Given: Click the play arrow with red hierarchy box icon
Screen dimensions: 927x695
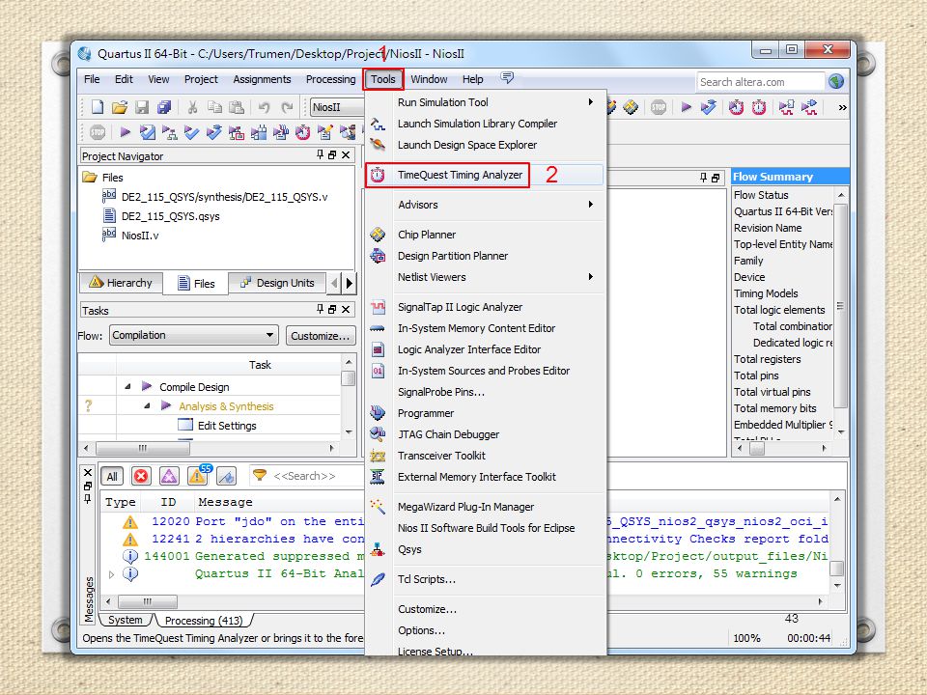Looking at the screenshot, I should (237, 132).
